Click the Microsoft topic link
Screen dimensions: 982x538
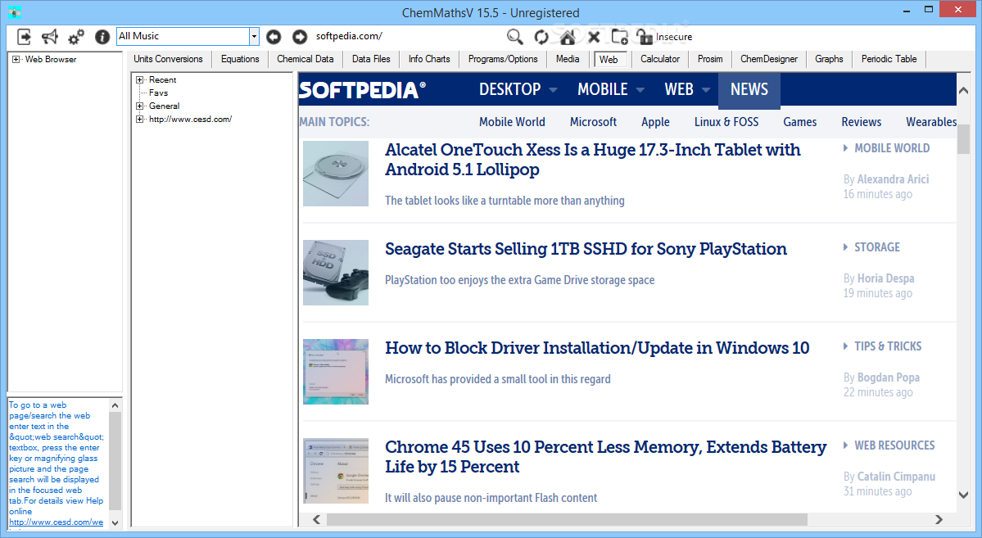[x=593, y=122]
